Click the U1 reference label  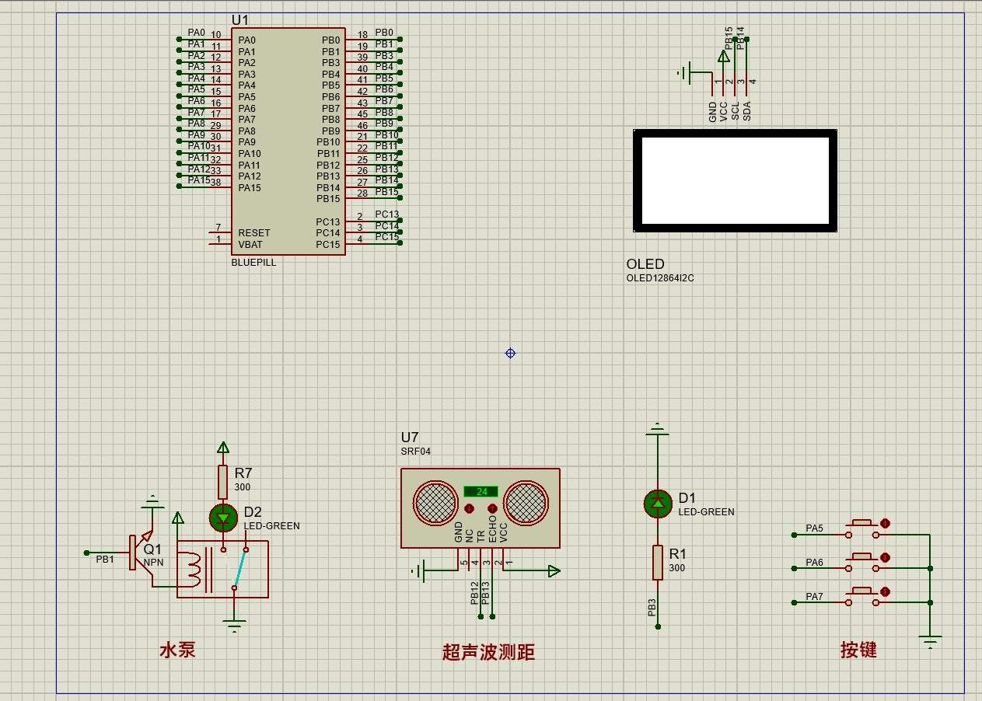(x=240, y=19)
